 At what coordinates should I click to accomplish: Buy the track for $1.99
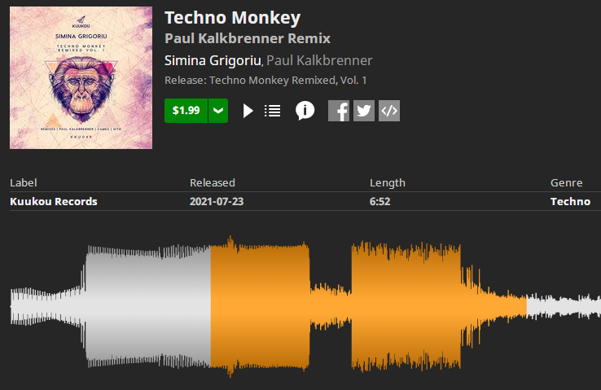click(x=186, y=111)
